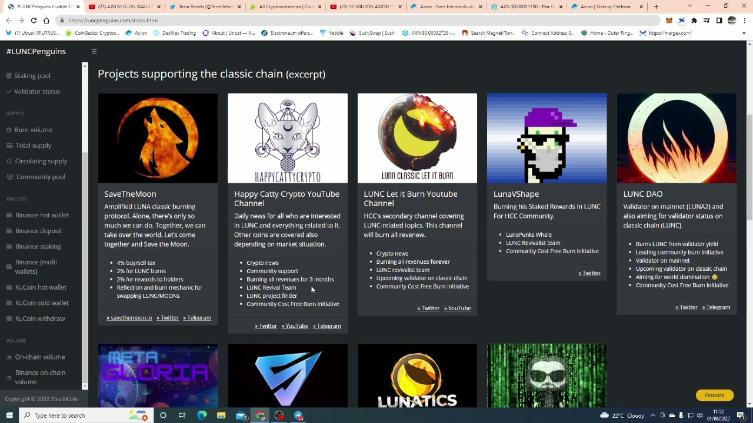The width and height of the screenshot is (753, 423).
Task: Open Task View on taskbar
Action: pyautogui.click(x=182, y=415)
